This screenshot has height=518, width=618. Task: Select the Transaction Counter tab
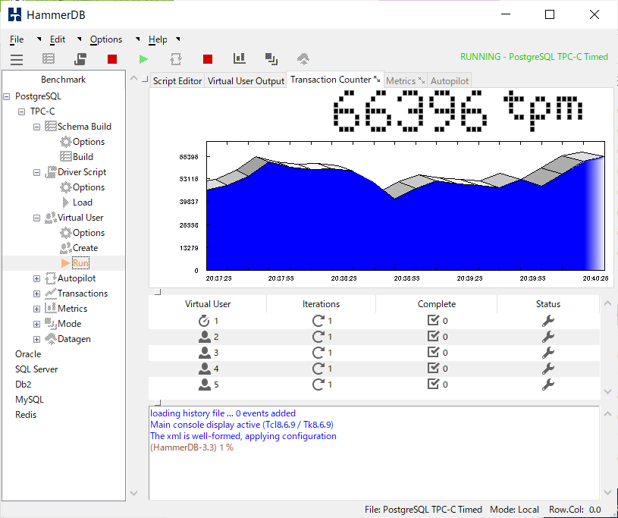pos(334,80)
